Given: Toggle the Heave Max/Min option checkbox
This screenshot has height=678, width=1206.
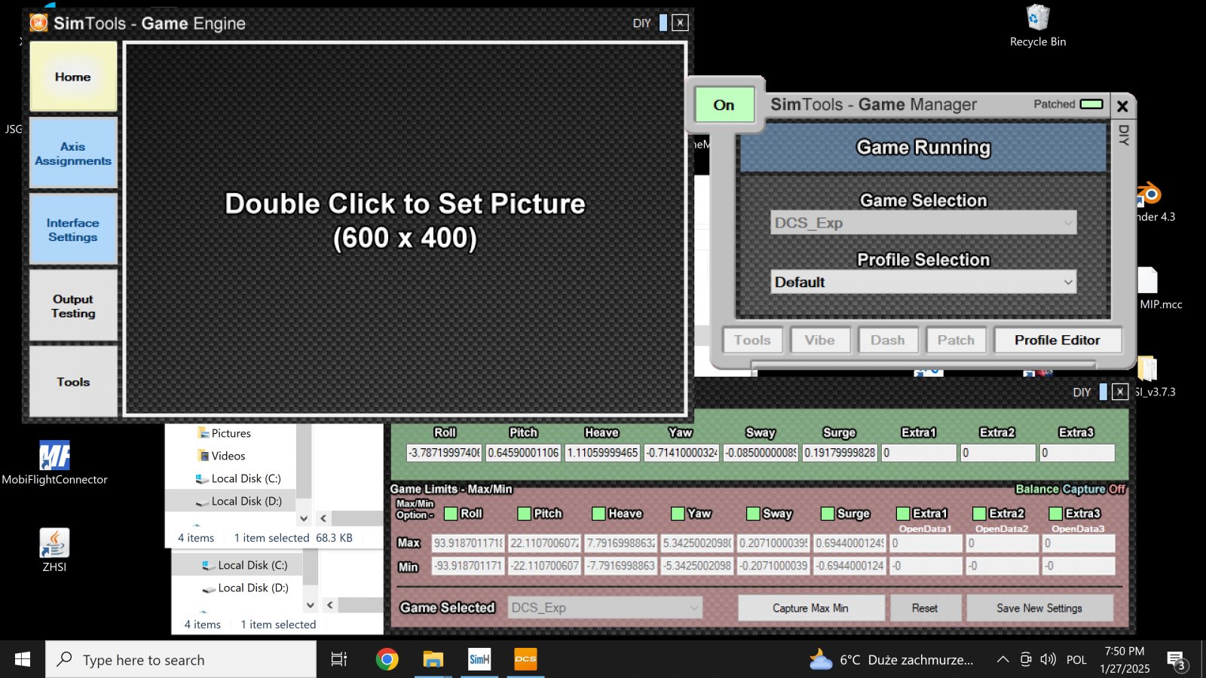Looking at the screenshot, I should pyautogui.click(x=598, y=514).
